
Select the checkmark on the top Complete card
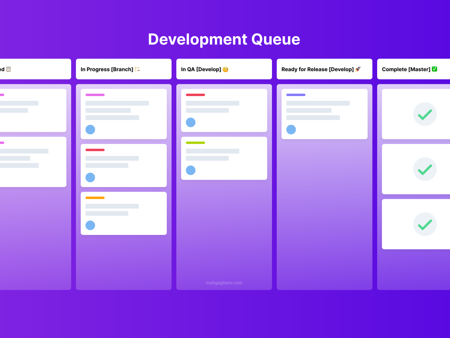[x=425, y=114]
